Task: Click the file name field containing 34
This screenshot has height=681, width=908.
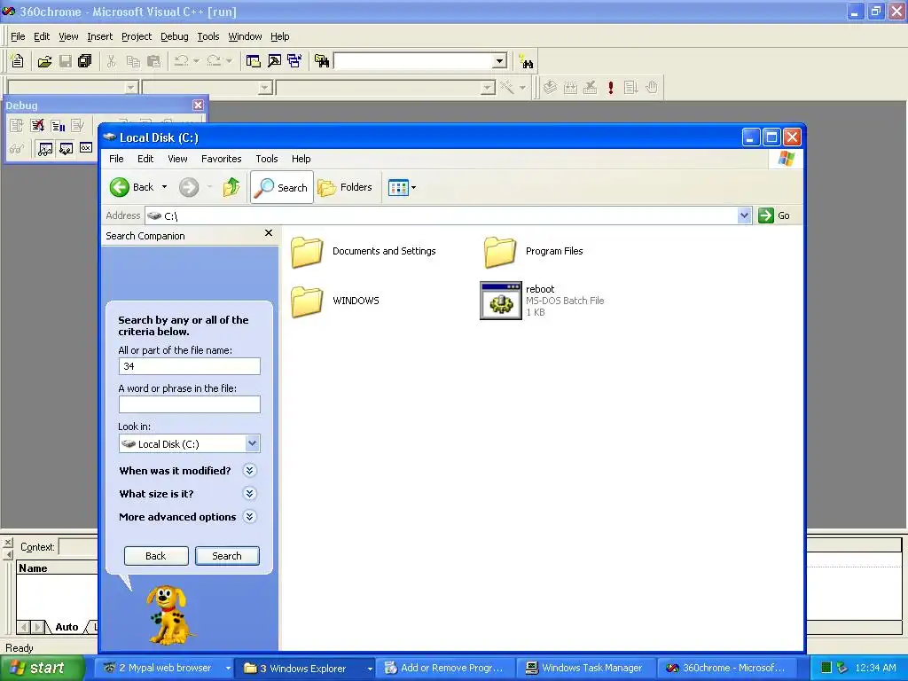Action: coord(190,366)
